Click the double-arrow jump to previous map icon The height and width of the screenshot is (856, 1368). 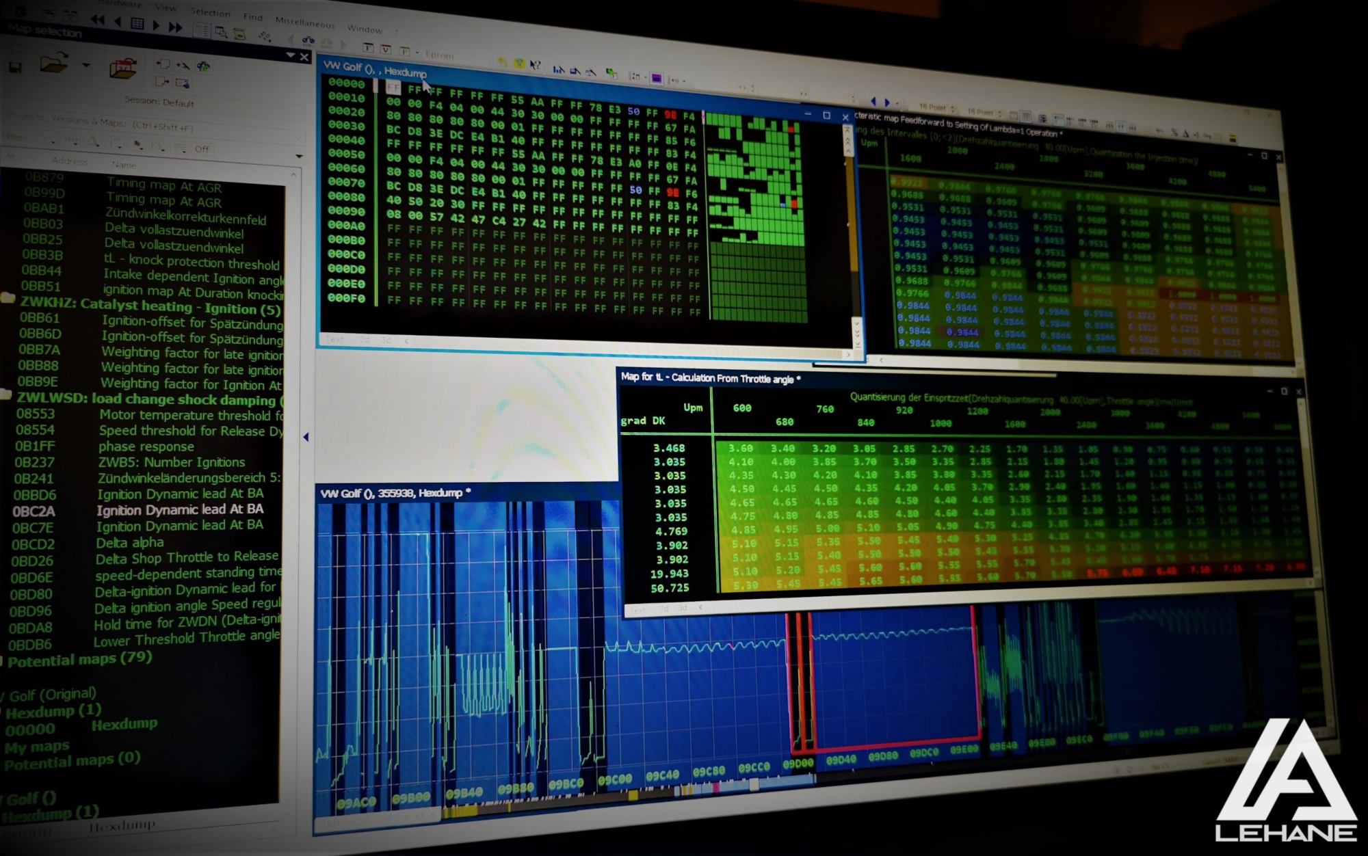pyautogui.click(x=98, y=20)
